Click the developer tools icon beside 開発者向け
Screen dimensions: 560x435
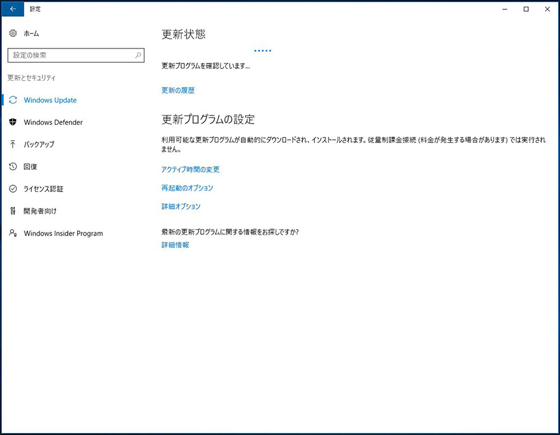point(13,211)
